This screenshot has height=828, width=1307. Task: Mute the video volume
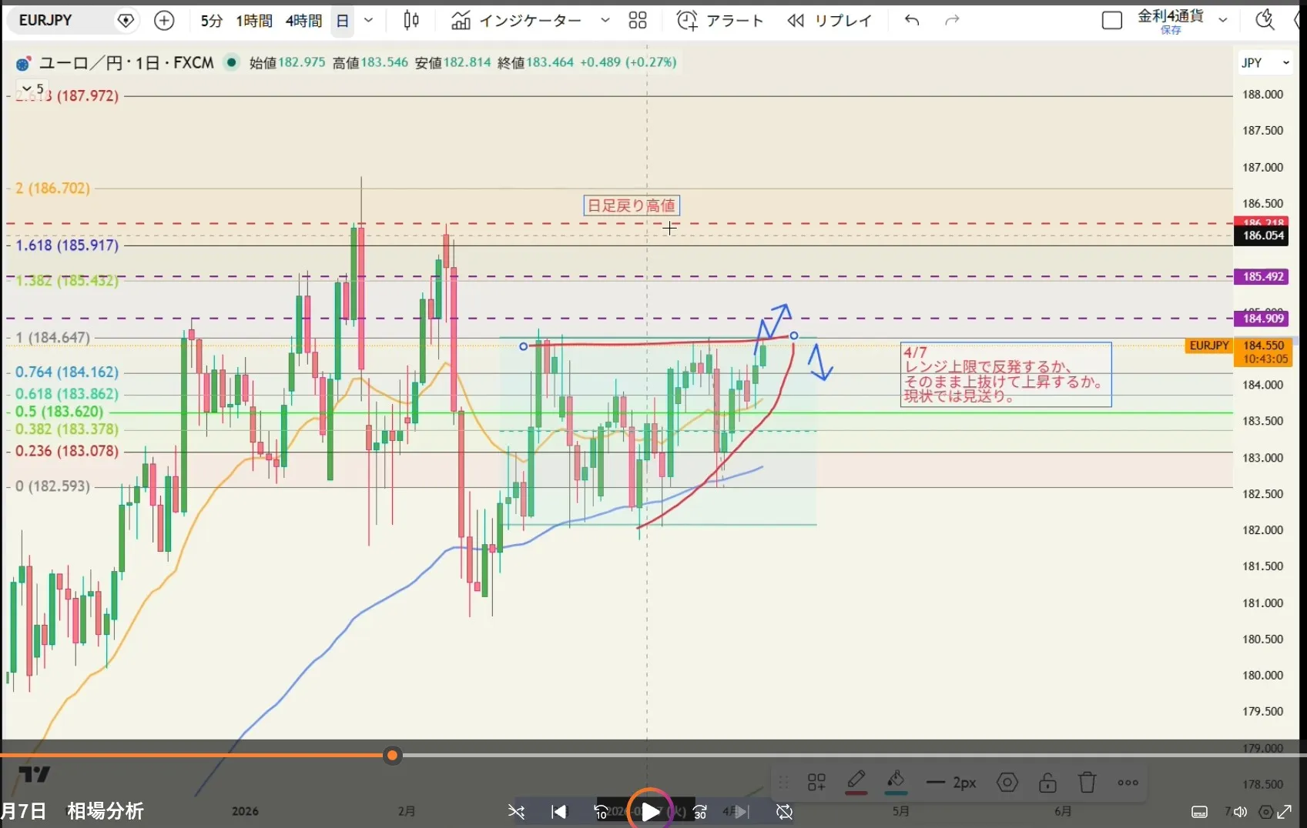pyautogui.click(x=1240, y=812)
